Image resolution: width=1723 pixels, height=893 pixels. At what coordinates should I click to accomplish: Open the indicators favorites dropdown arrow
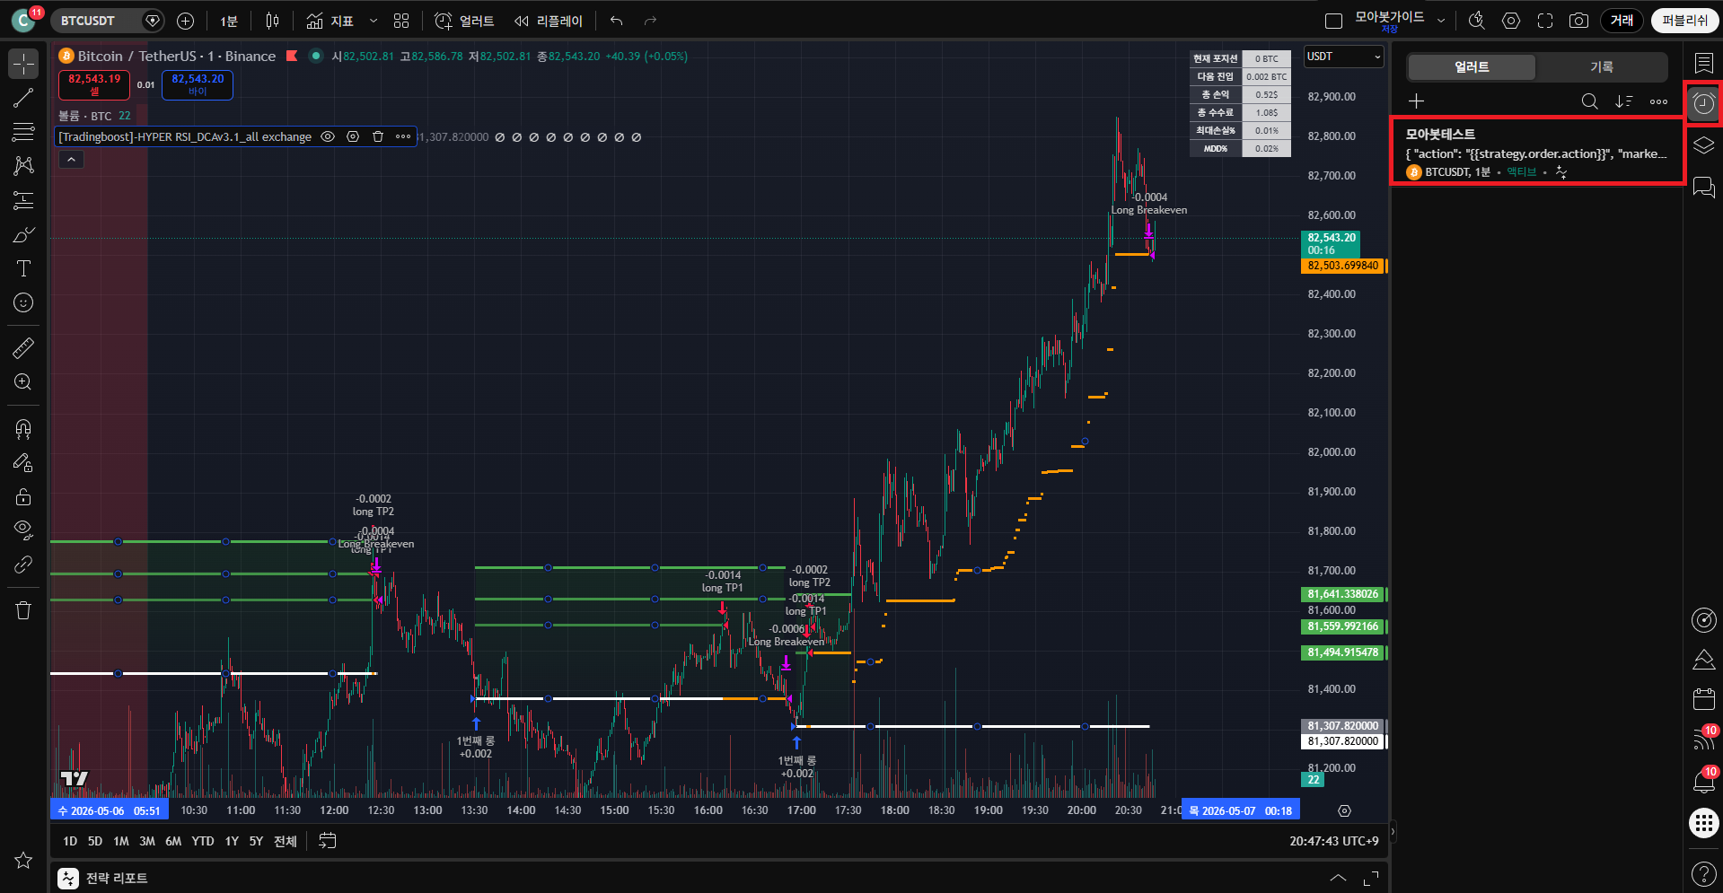374,21
